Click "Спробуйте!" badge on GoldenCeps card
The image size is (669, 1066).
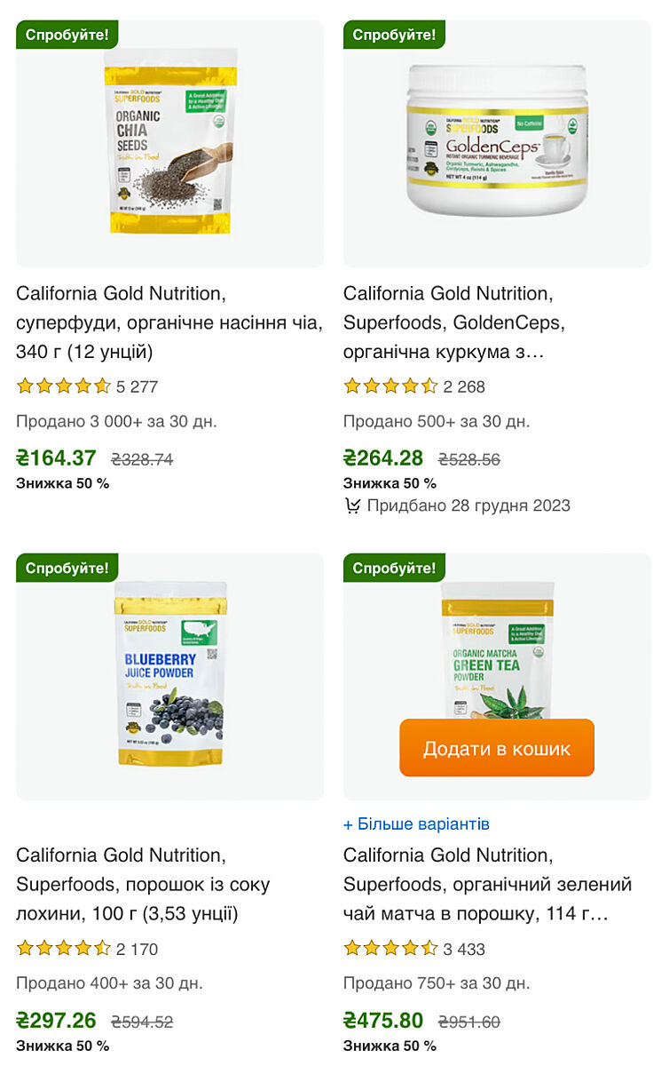tap(395, 36)
